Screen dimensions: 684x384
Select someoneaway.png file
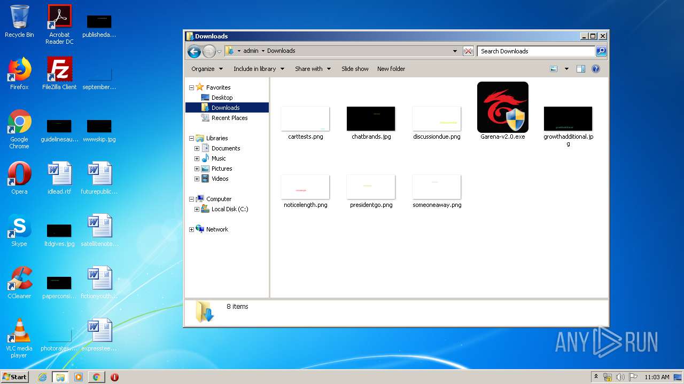point(437,191)
